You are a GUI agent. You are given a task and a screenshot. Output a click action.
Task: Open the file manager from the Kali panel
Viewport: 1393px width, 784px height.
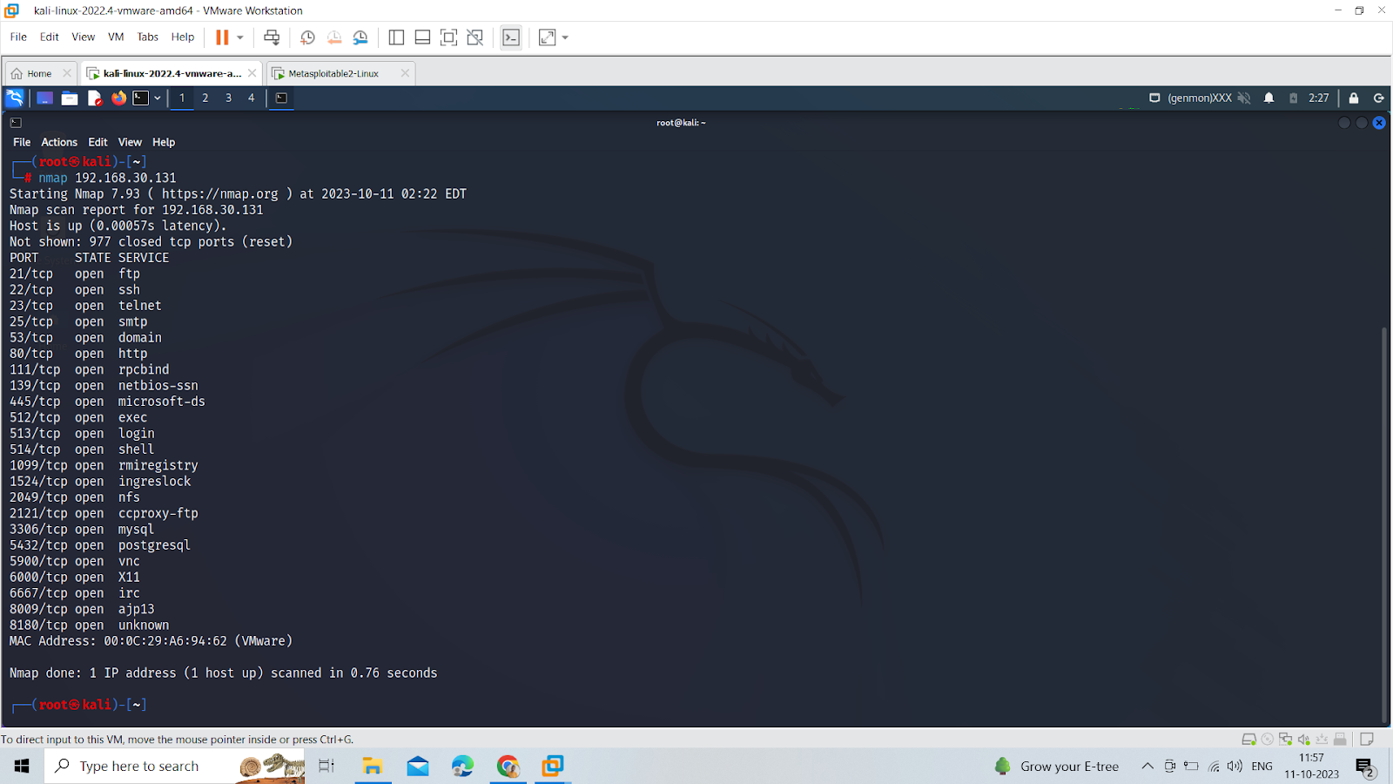tap(70, 98)
